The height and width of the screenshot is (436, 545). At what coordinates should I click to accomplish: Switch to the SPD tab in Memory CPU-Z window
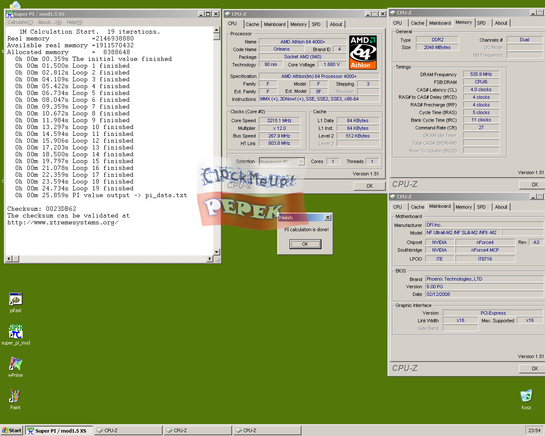[481, 23]
